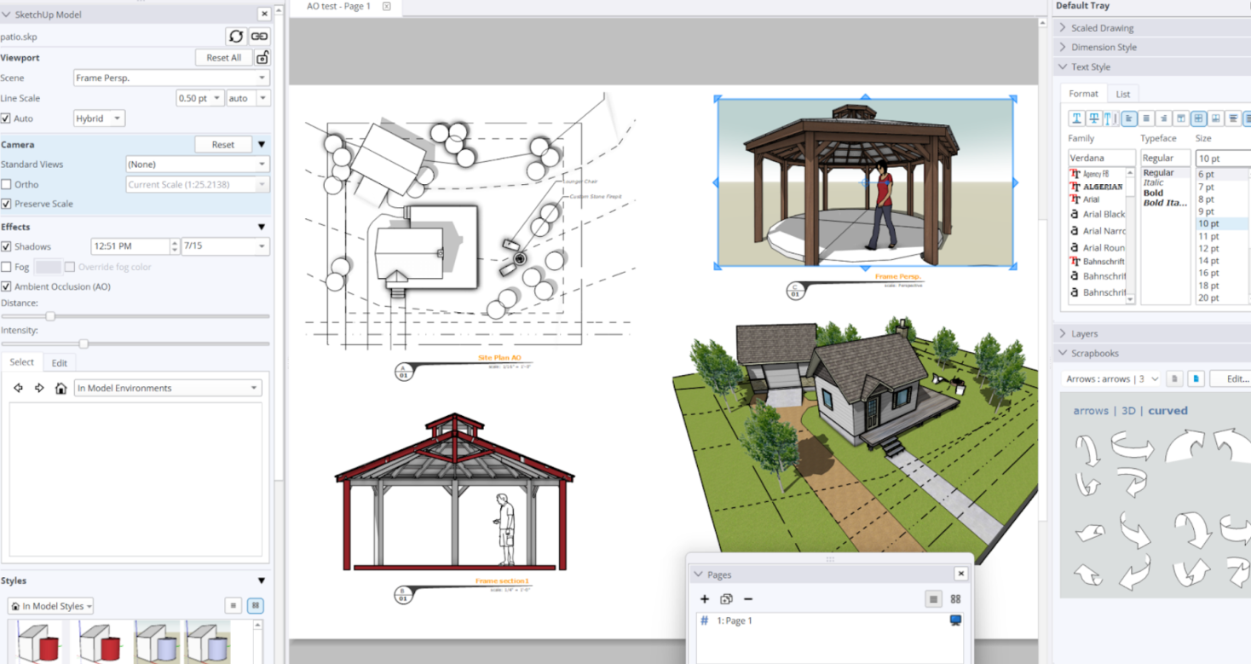Open the List tab in Text Style

coord(1123,94)
